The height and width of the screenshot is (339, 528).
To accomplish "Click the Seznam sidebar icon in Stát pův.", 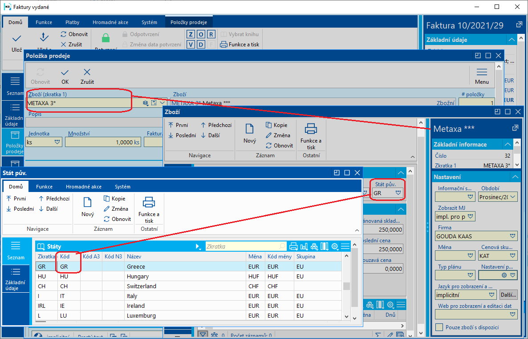I will point(16,250).
